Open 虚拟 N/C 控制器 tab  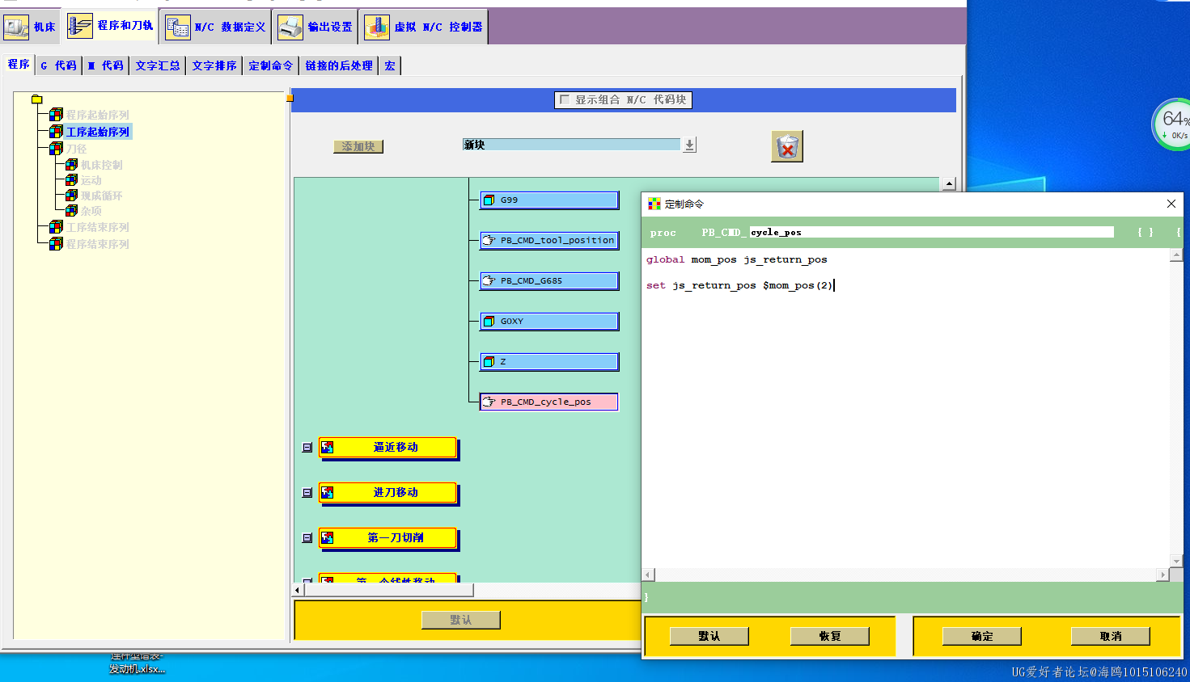[423, 27]
